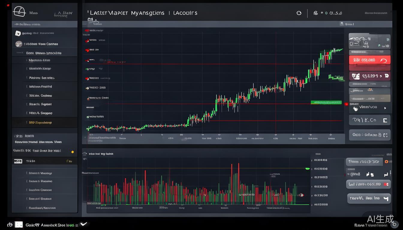This screenshot has width=403, height=230.
Task: Open the wallet icon on the sidebar bottom
Action: click(x=18, y=161)
